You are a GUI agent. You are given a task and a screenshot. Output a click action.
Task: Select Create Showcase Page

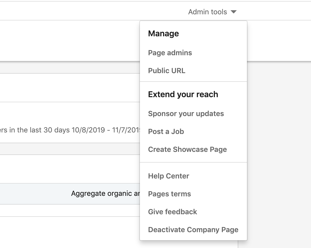coord(187,150)
